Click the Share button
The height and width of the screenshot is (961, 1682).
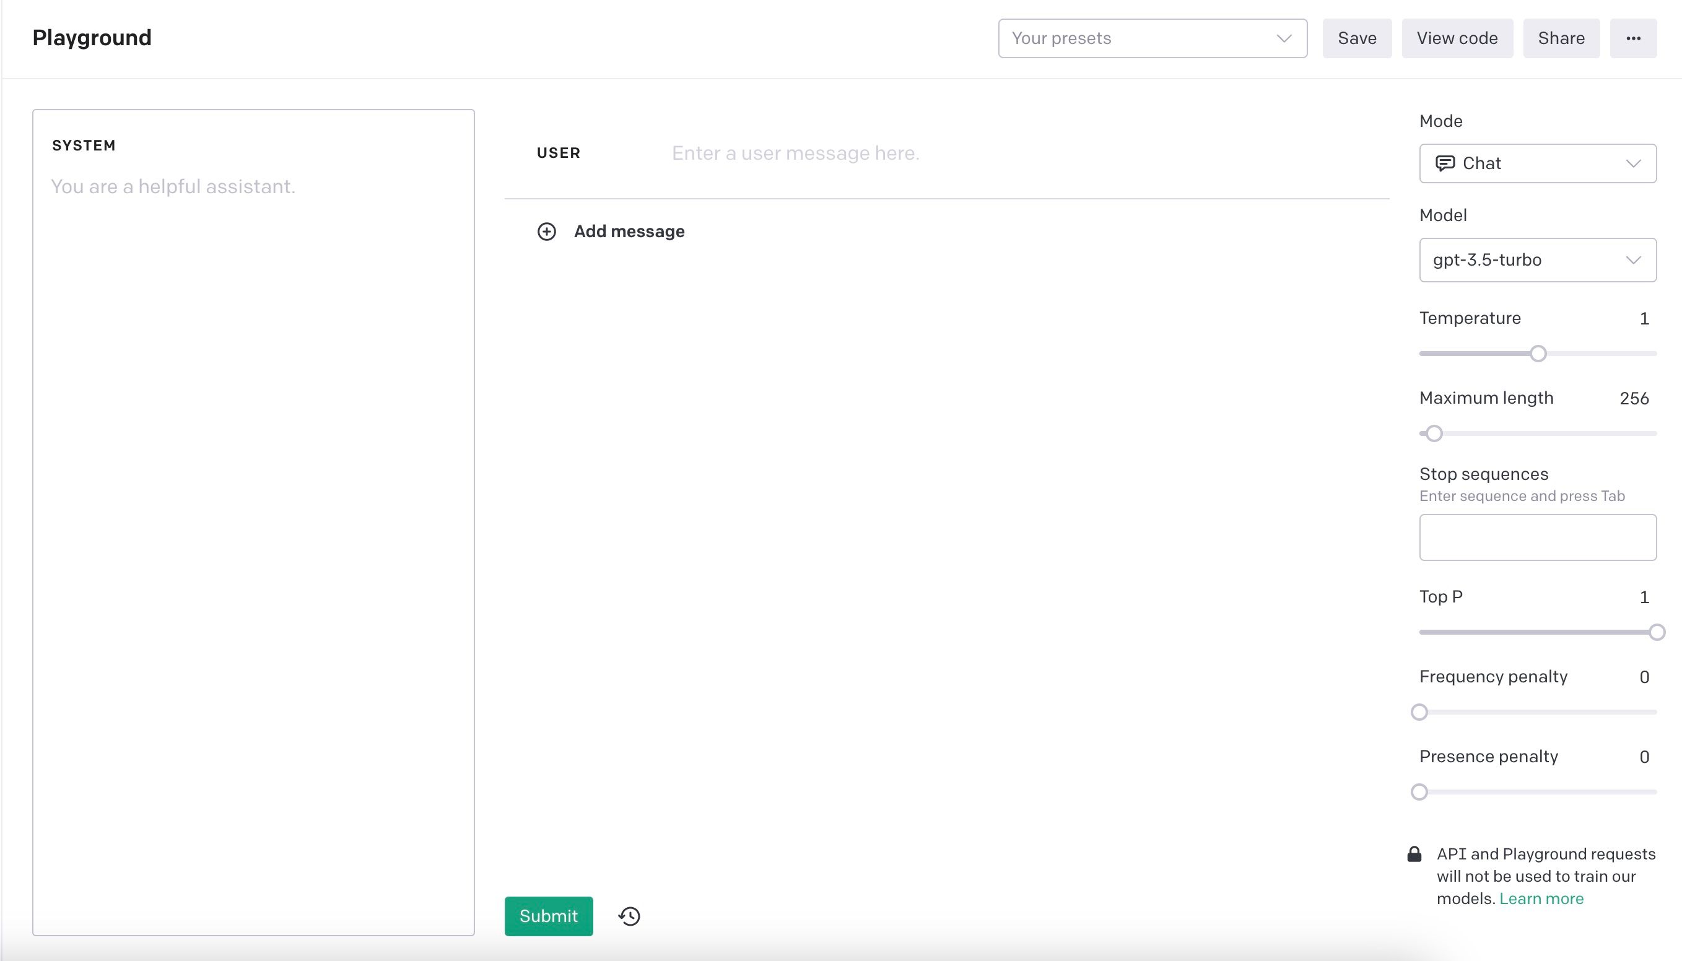(1561, 38)
